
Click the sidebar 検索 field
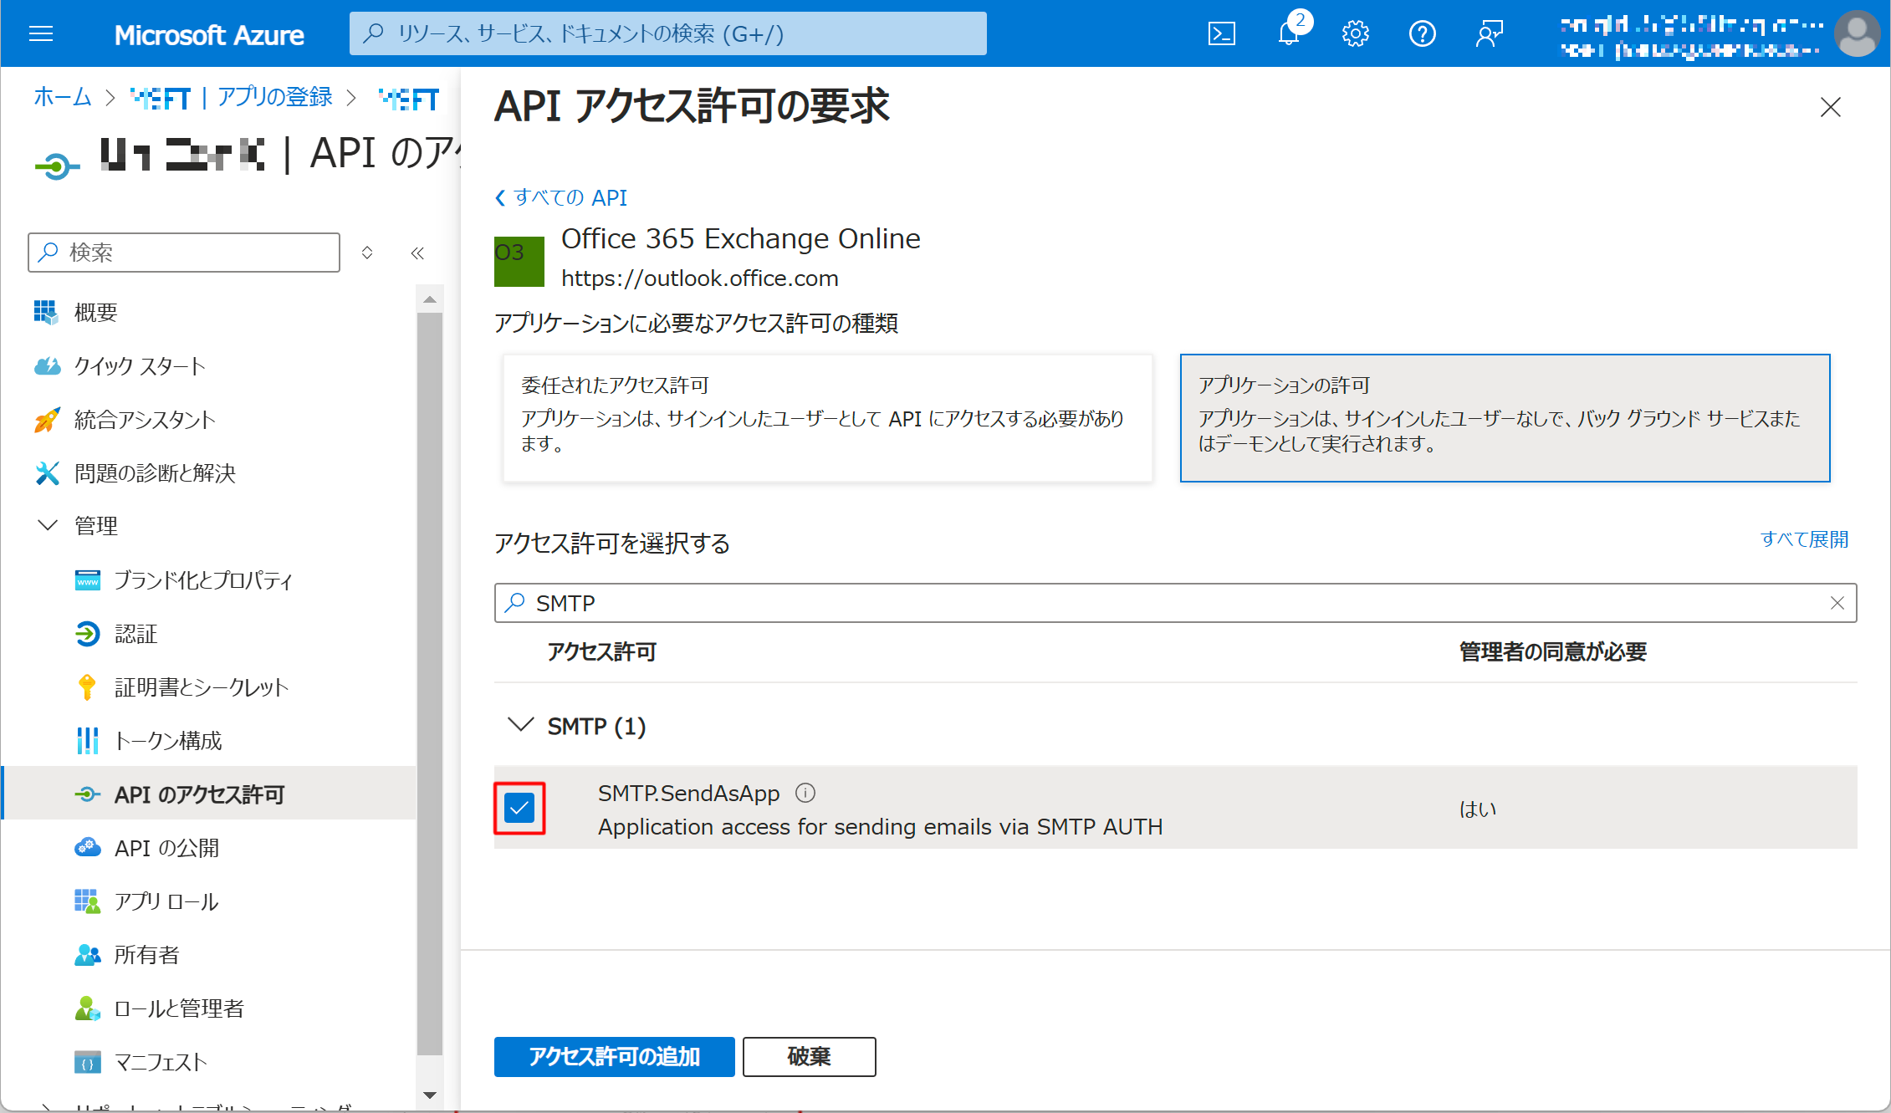click(184, 253)
